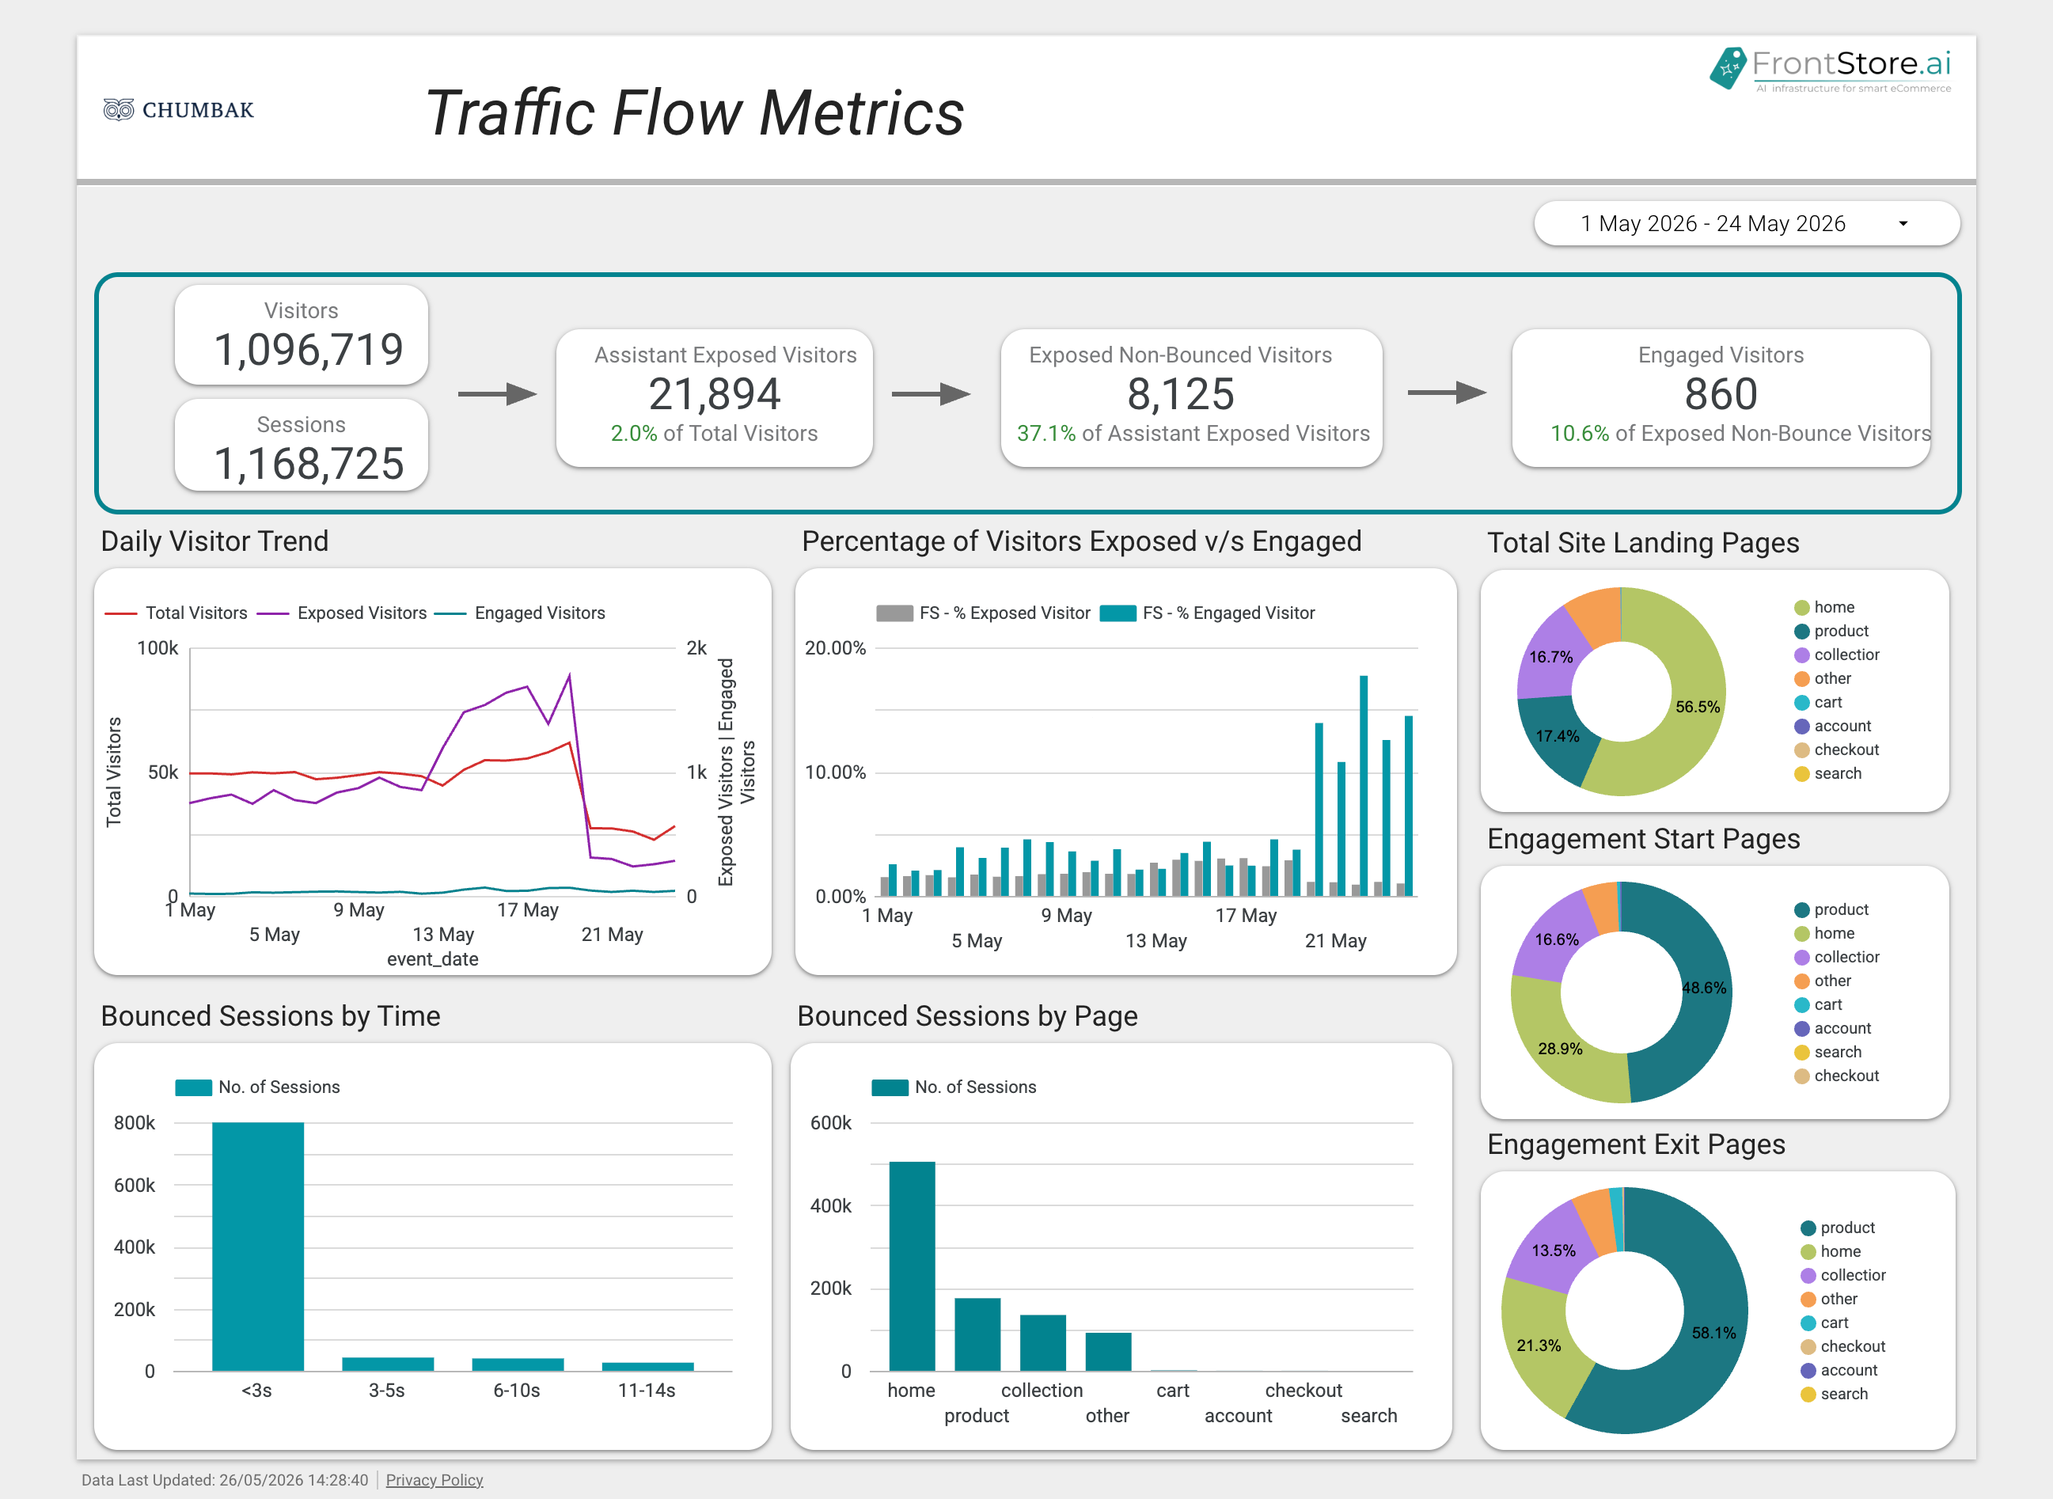Screen dimensions: 2053x1499
Task: Click the other bar in Bounced Sessions by Page
Action: [1108, 1352]
